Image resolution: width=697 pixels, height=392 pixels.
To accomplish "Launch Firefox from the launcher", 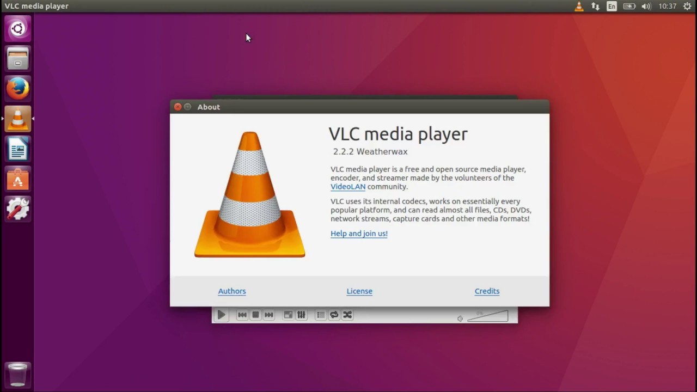I will (x=17, y=88).
